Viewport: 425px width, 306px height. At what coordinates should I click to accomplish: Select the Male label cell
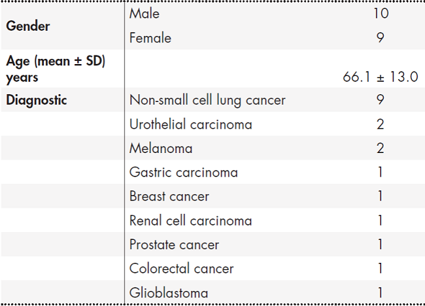[x=144, y=13]
